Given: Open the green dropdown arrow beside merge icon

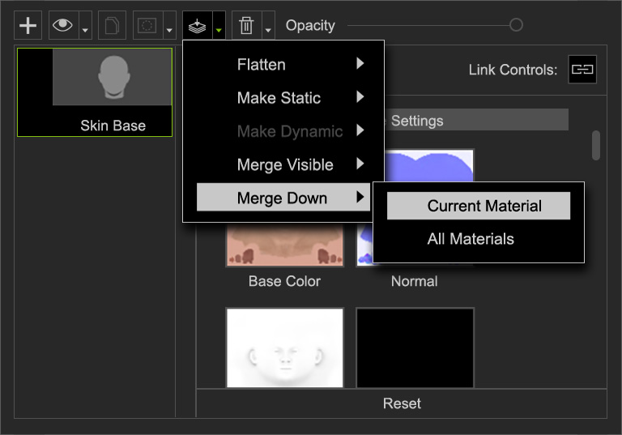Looking at the screenshot, I should click(x=219, y=30).
